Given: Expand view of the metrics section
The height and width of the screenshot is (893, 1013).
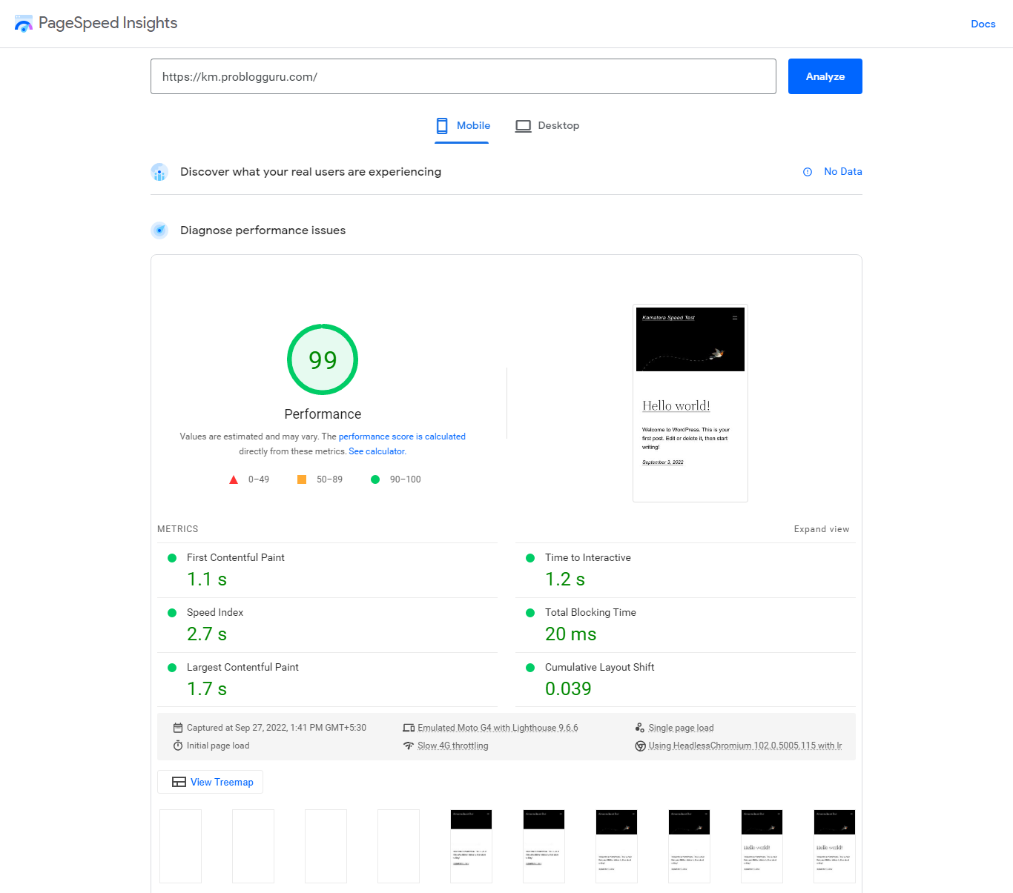Looking at the screenshot, I should (x=821, y=529).
